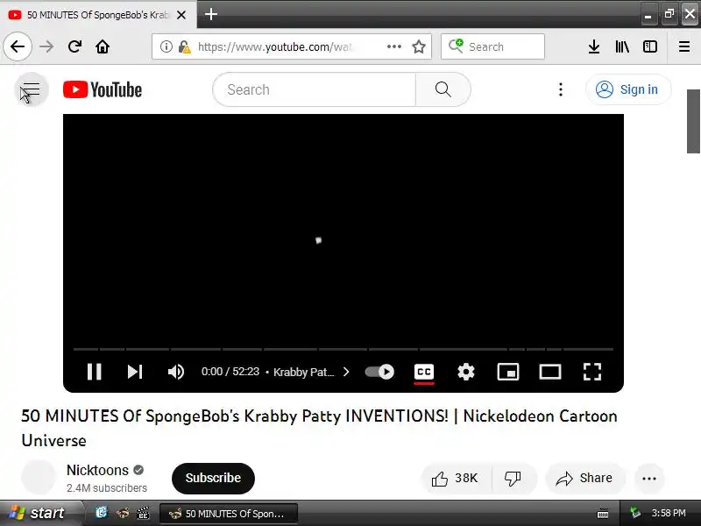Mute the video volume
The image size is (701, 526).
click(x=176, y=372)
